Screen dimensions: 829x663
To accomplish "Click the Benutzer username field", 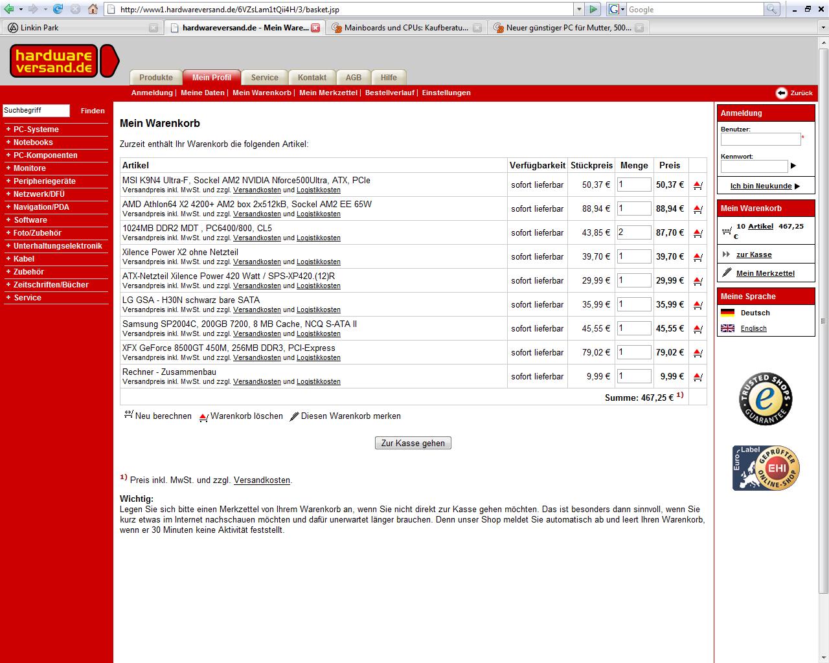I will coord(760,139).
